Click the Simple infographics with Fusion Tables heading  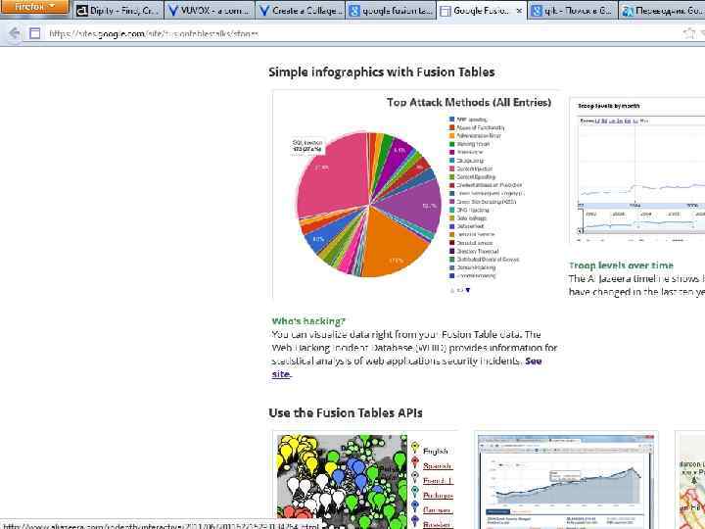click(381, 72)
